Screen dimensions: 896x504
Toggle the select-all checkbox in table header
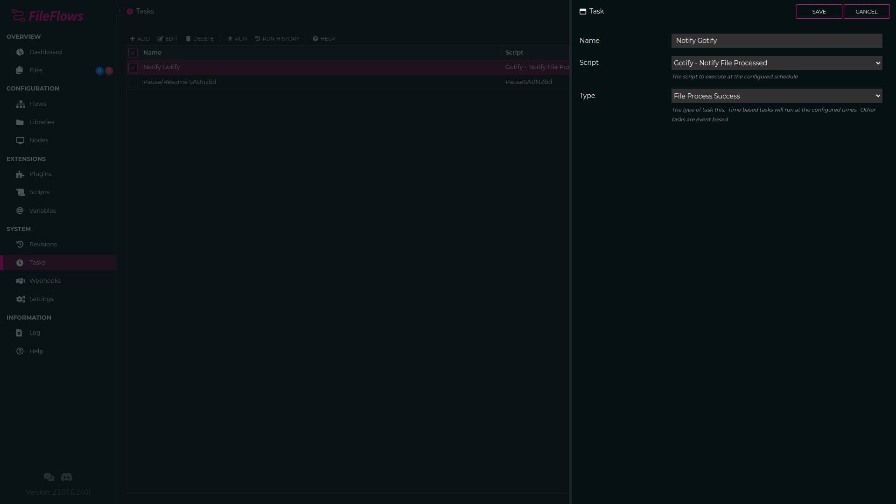(133, 53)
